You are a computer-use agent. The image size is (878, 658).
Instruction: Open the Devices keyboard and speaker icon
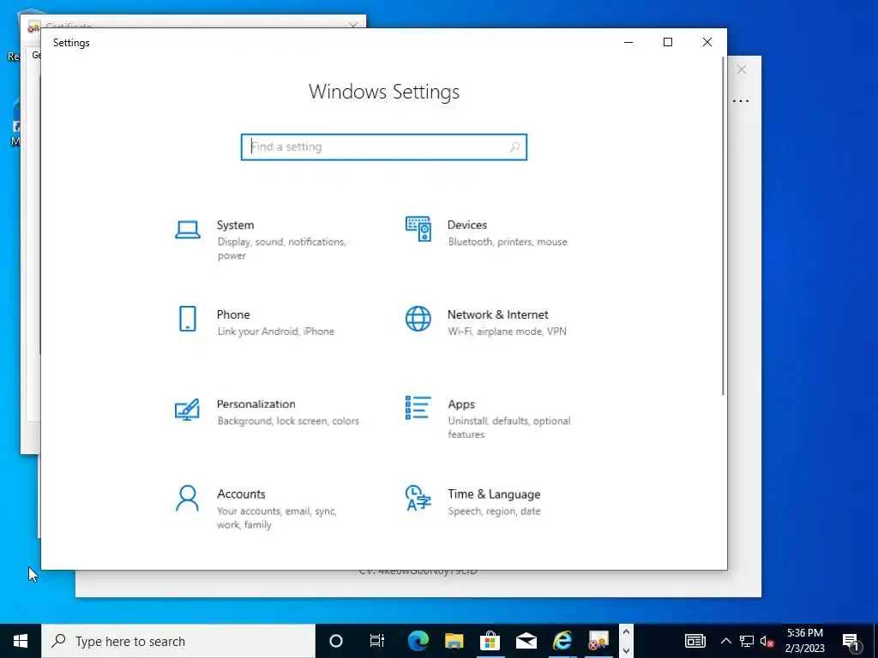point(418,229)
